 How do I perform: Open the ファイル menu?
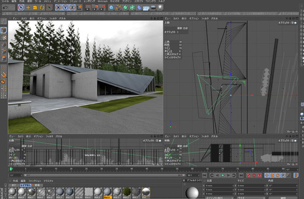click(x=5, y=1)
